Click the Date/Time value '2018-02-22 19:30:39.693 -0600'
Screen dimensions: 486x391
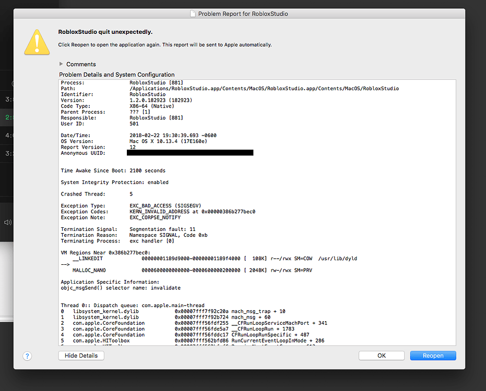point(173,136)
